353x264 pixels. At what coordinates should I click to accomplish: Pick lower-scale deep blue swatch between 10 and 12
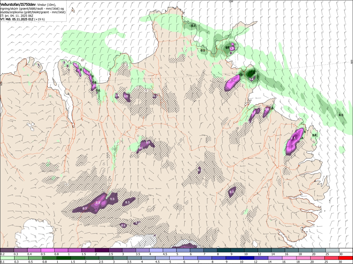click(x=247, y=258)
